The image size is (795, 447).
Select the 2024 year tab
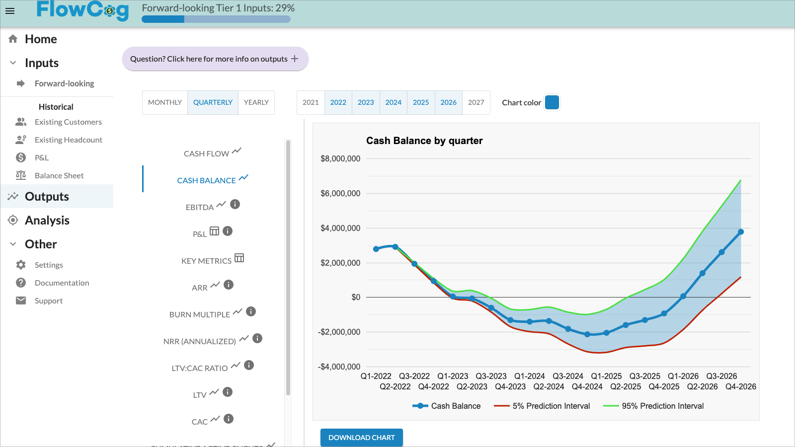tap(394, 102)
